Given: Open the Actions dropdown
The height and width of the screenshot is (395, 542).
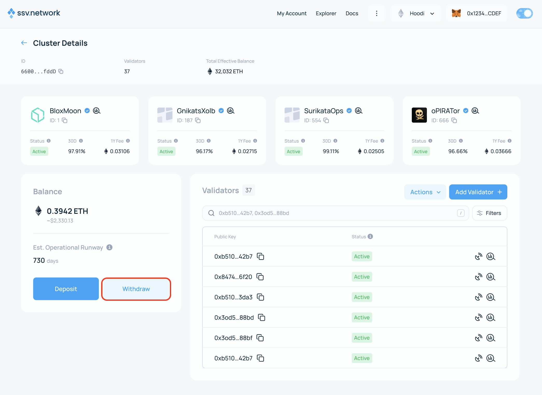Looking at the screenshot, I should click(x=425, y=192).
